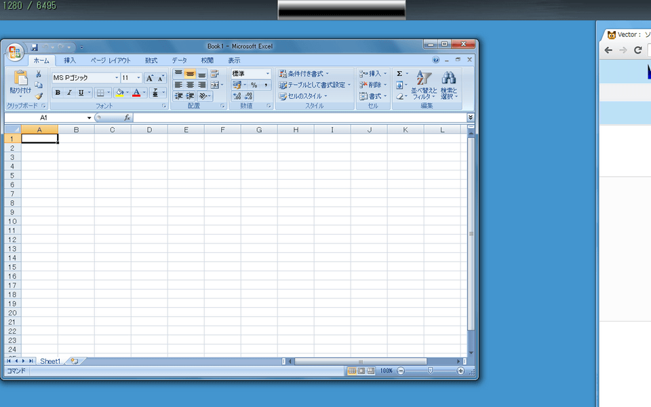Apply red font color to text
This screenshot has height=407, width=651.
tap(136, 93)
